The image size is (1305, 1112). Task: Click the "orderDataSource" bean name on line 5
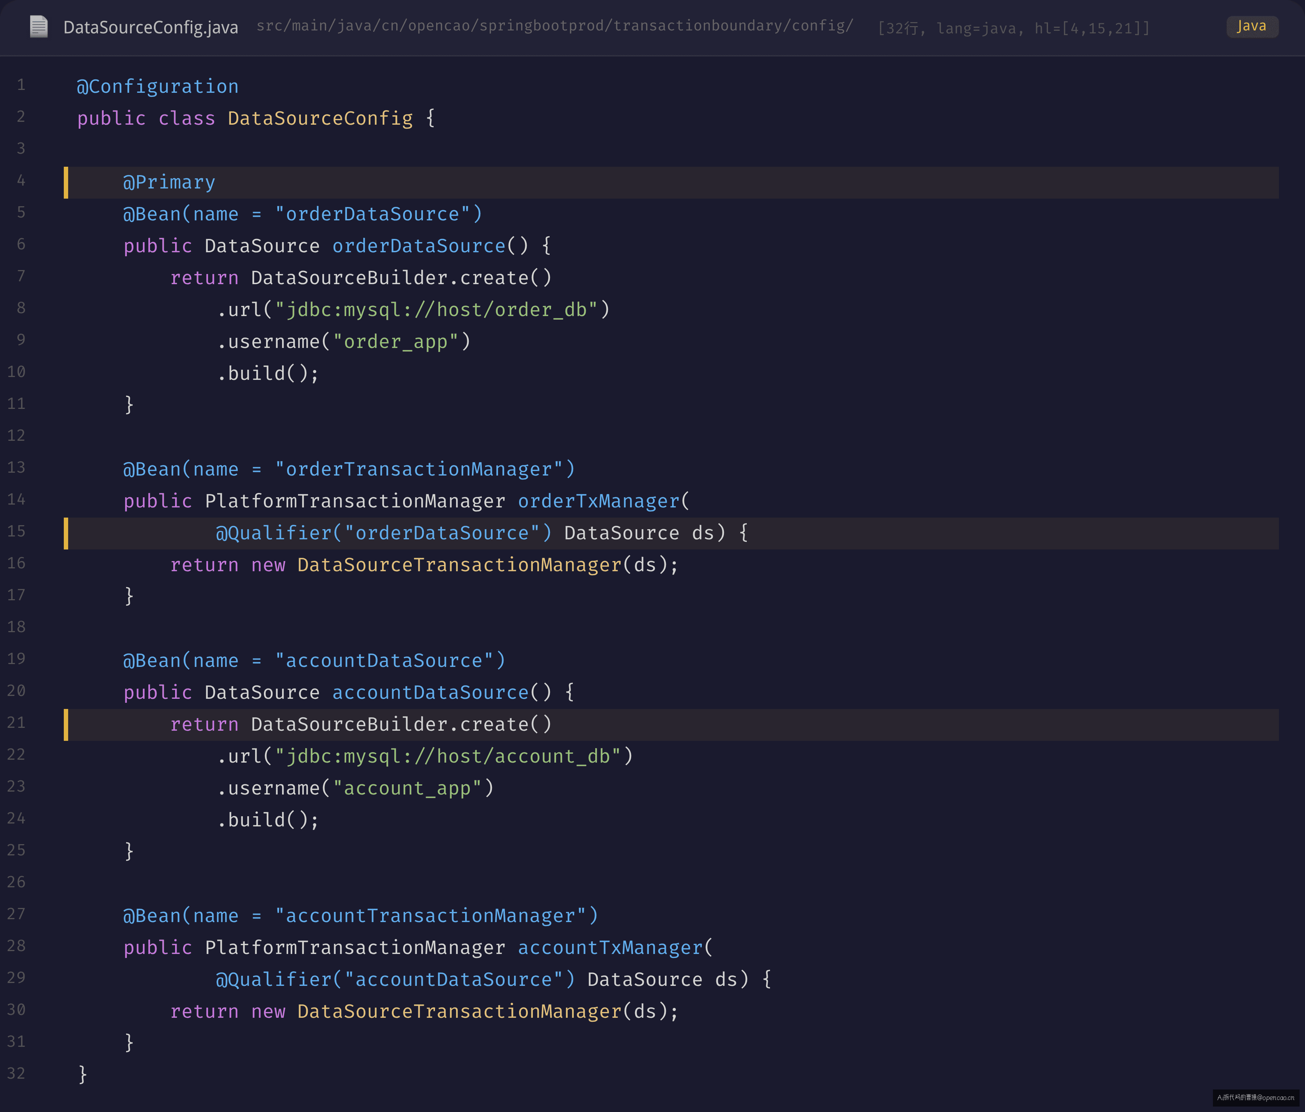tap(373, 214)
